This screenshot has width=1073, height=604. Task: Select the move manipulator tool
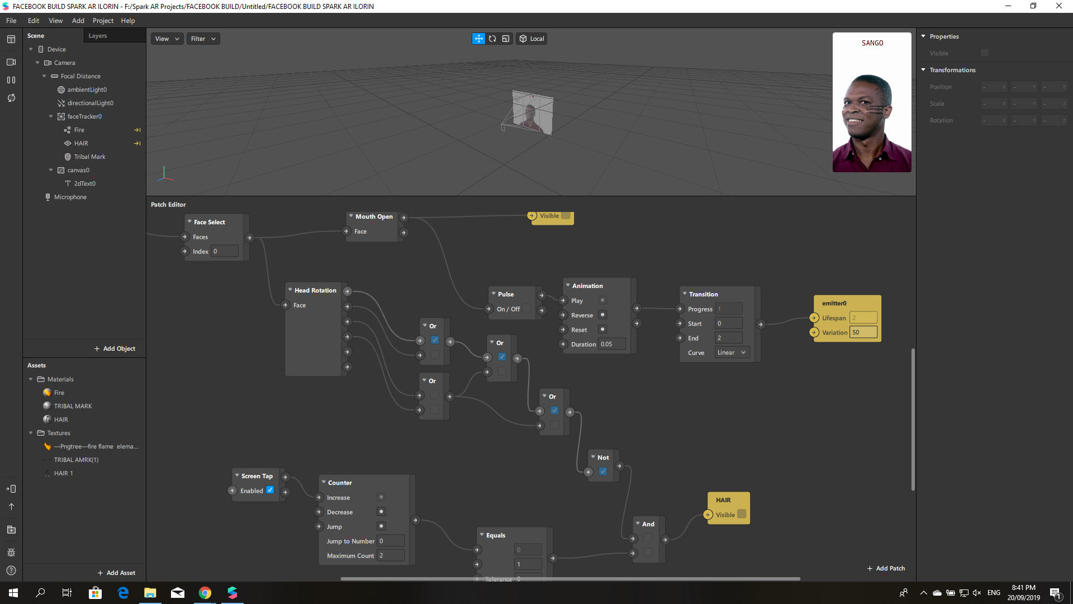478,39
